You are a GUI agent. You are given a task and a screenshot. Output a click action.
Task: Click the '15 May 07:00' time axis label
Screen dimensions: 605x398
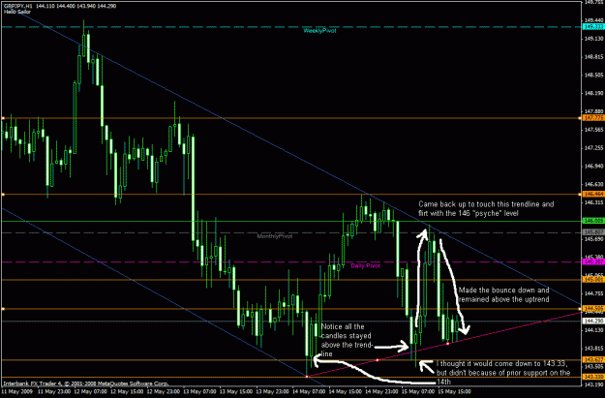coord(416,391)
